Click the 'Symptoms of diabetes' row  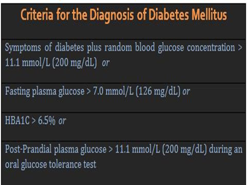(123, 61)
